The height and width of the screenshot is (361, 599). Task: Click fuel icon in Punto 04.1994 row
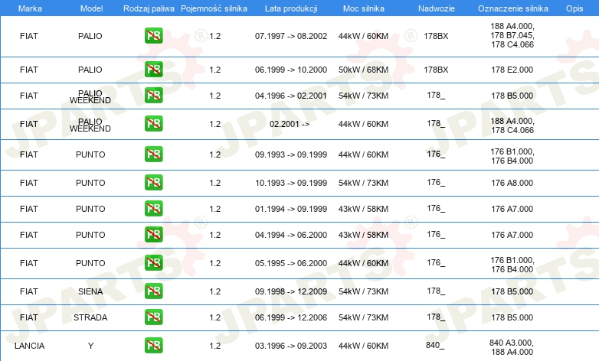click(153, 234)
